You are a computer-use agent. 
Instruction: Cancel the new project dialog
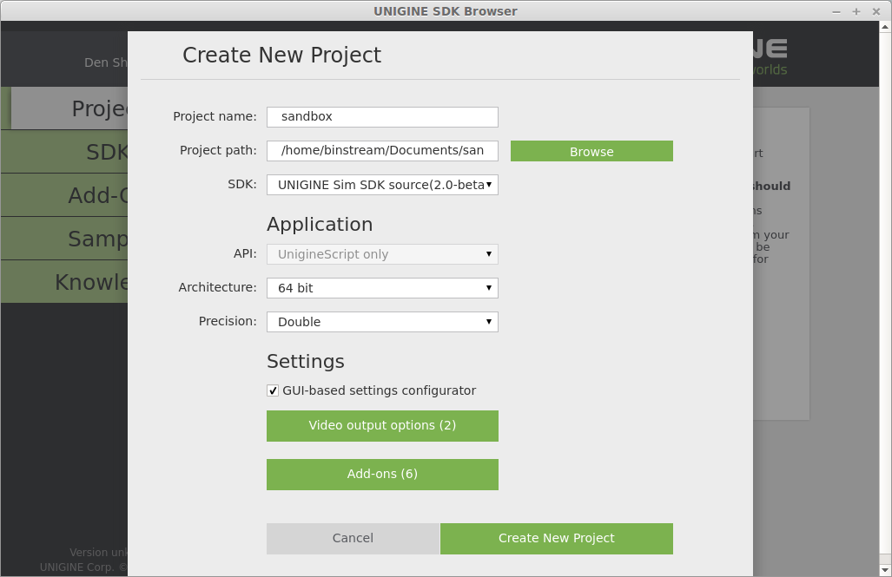click(353, 538)
